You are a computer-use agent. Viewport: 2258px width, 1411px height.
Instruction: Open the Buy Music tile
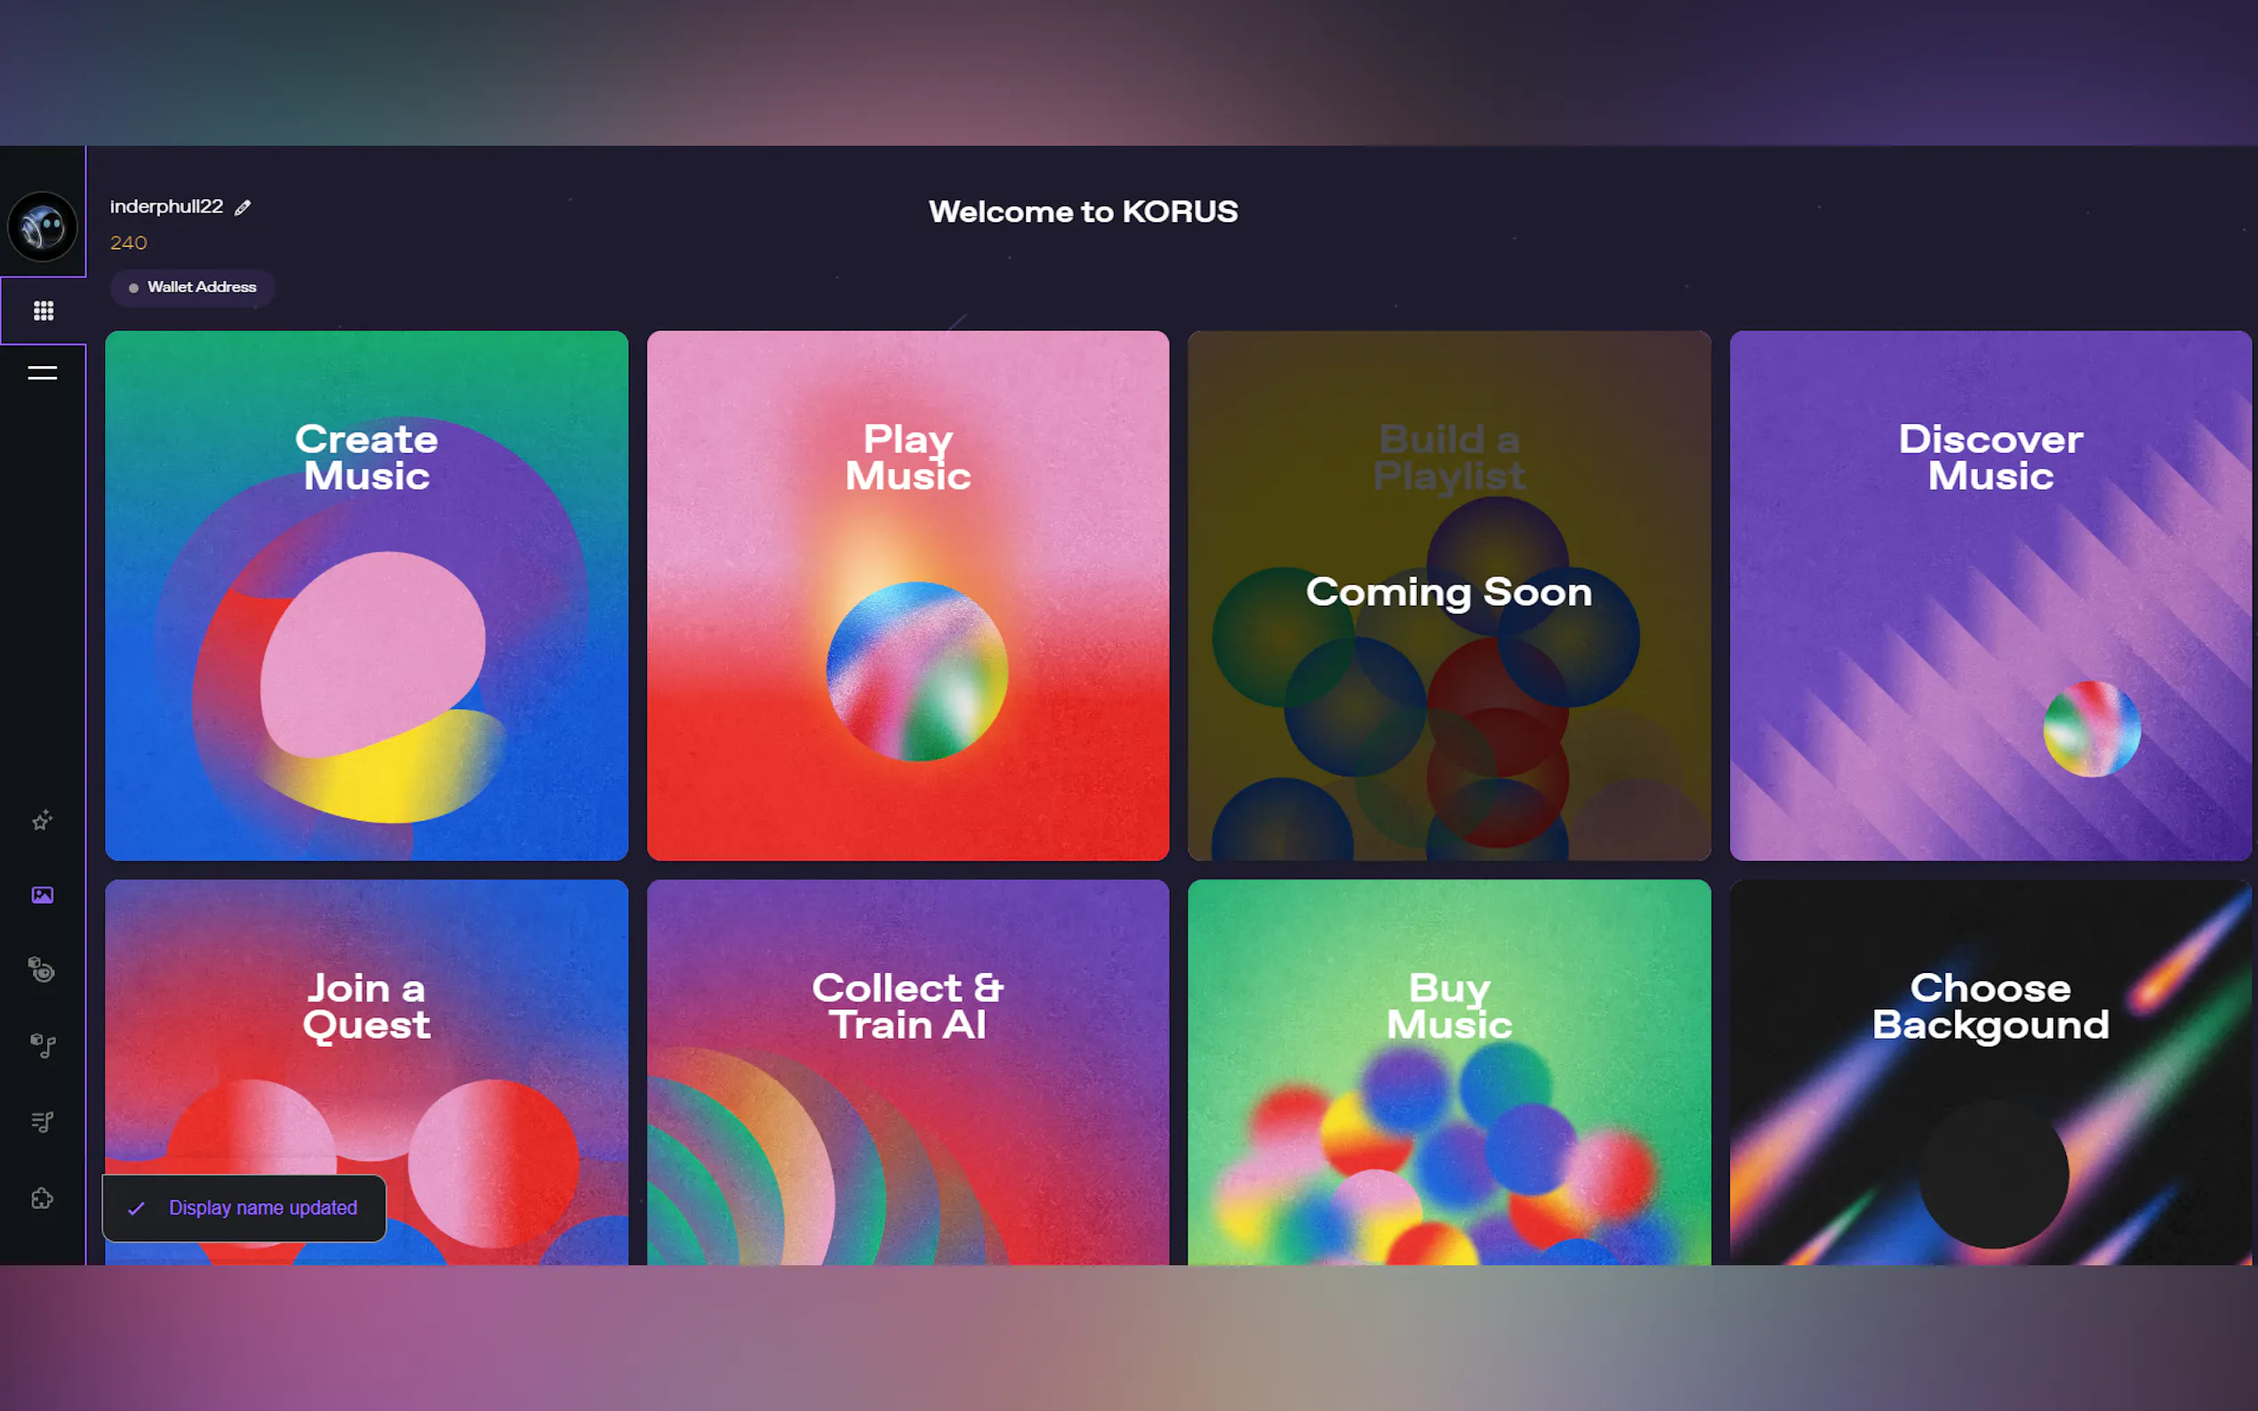1449,1073
